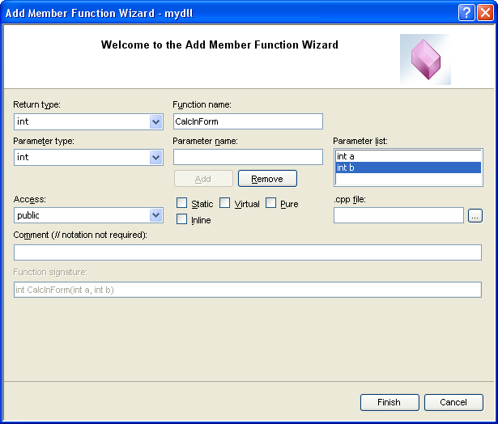Image resolution: width=498 pixels, height=424 pixels.
Task: Enable the Inline checkbox
Action: point(181,219)
